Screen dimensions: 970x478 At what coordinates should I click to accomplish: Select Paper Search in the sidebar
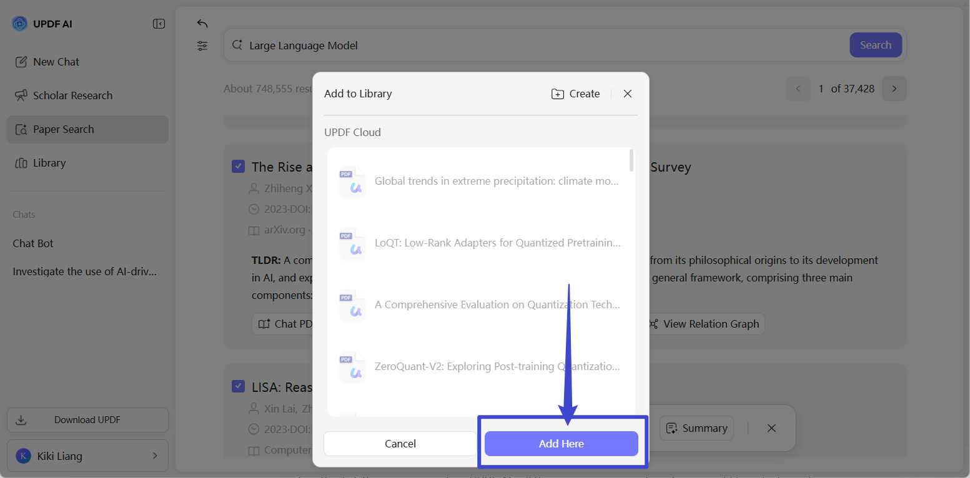pyautogui.click(x=87, y=129)
